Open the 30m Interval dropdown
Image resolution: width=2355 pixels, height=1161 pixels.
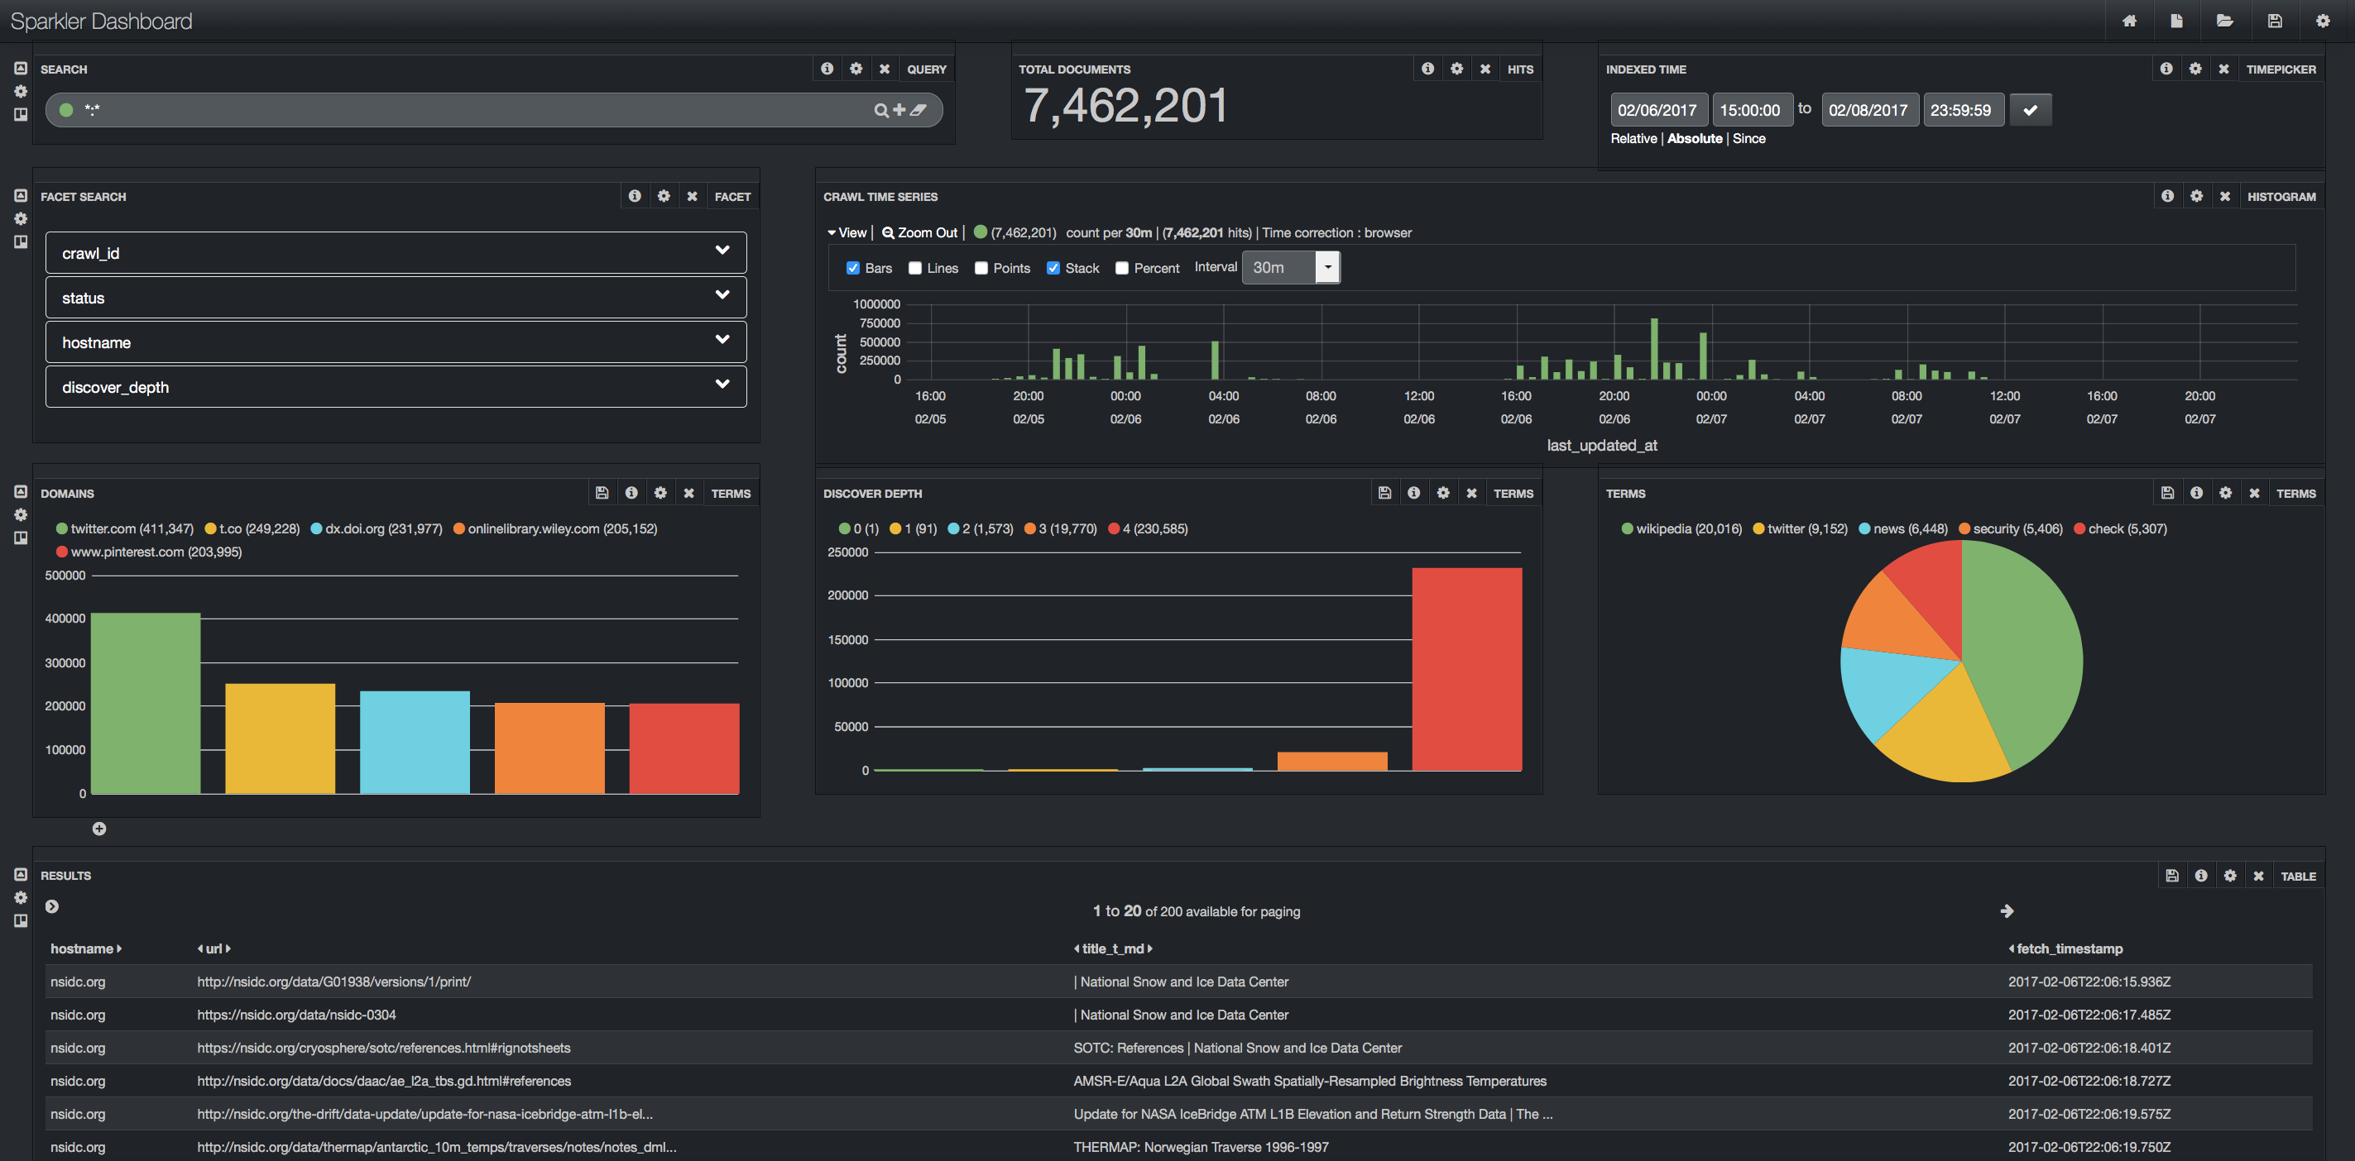(x=1291, y=268)
